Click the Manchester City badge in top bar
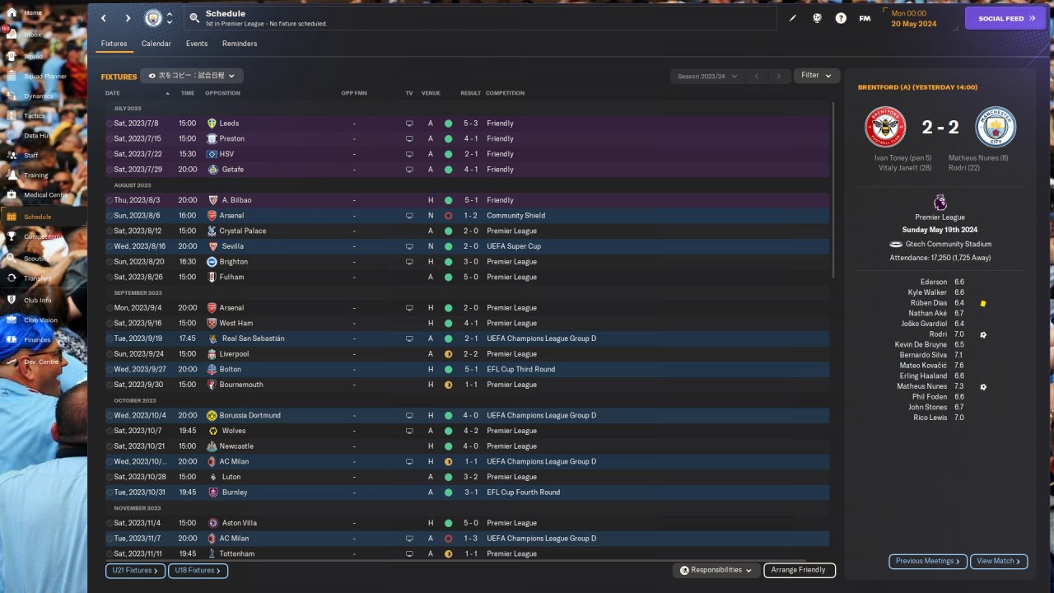The width and height of the screenshot is (1054, 593). tap(153, 18)
